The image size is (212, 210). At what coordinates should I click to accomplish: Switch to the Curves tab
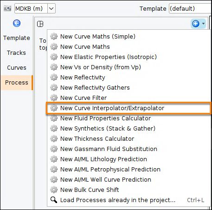tap(17, 68)
